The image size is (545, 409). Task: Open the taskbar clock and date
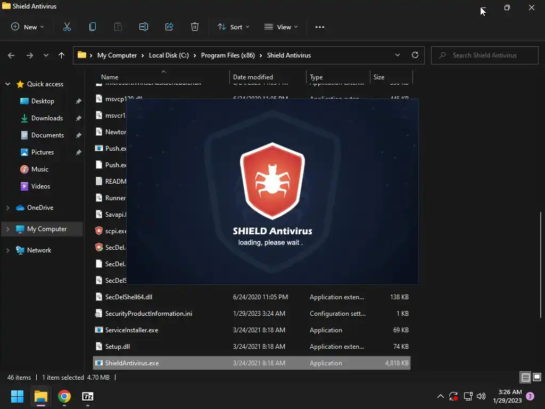507,396
